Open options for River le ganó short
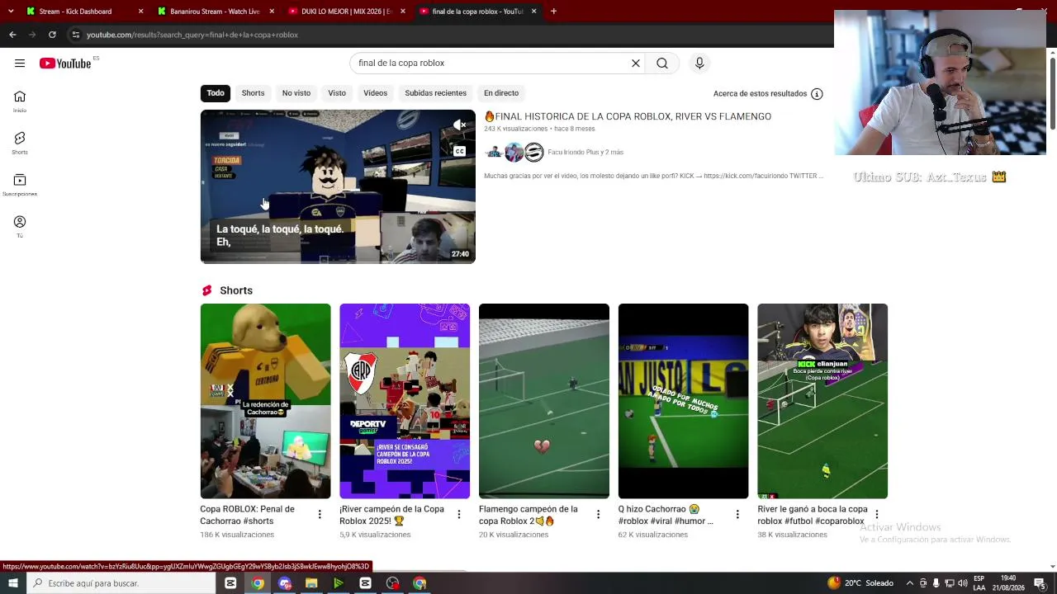This screenshot has width=1057, height=594. click(877, 515)
